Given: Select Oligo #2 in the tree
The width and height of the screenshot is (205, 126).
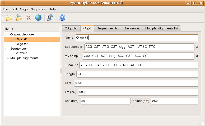Looking at the screenshot, I should (x=21, y=44).
